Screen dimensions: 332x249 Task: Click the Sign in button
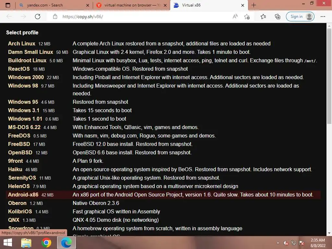click(x=300, y=17)
